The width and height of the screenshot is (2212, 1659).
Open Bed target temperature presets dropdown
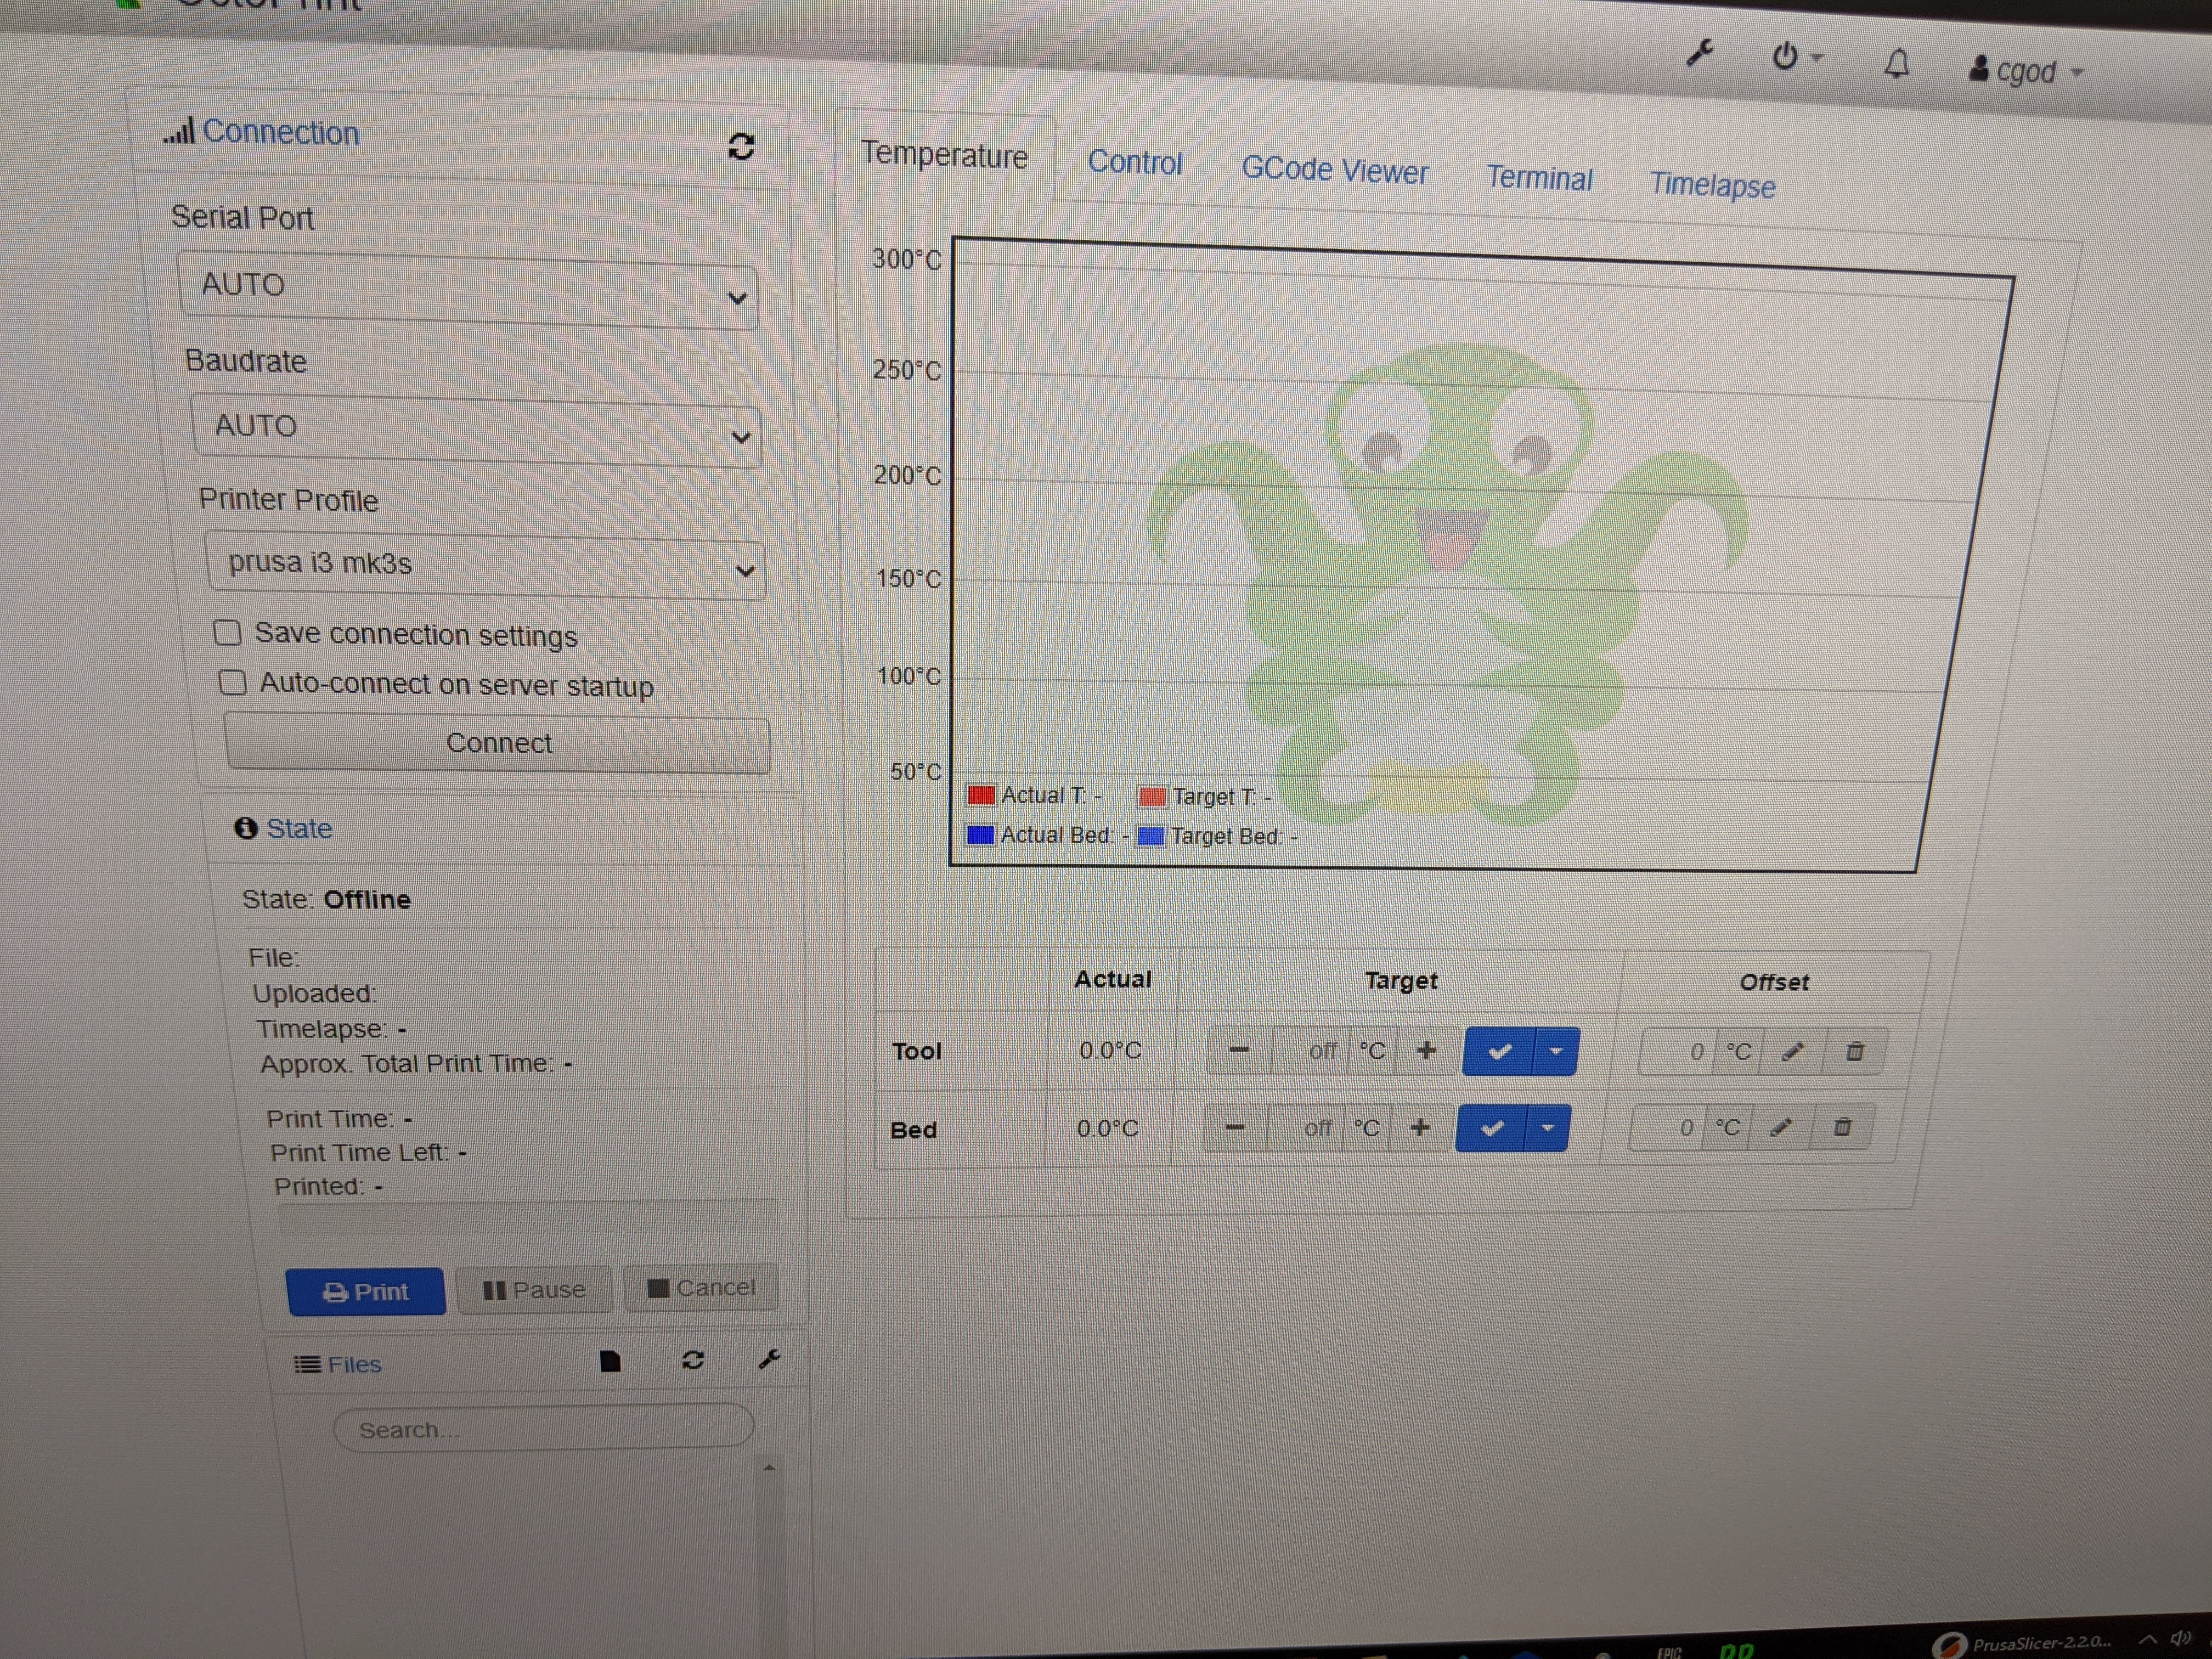1548,1128
